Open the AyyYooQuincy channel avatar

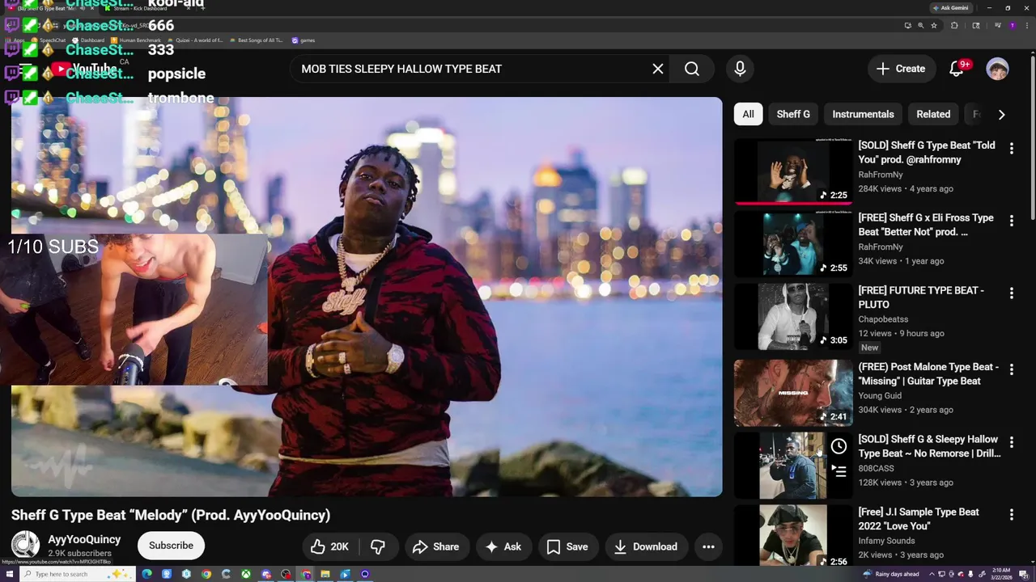pos(25,546)
